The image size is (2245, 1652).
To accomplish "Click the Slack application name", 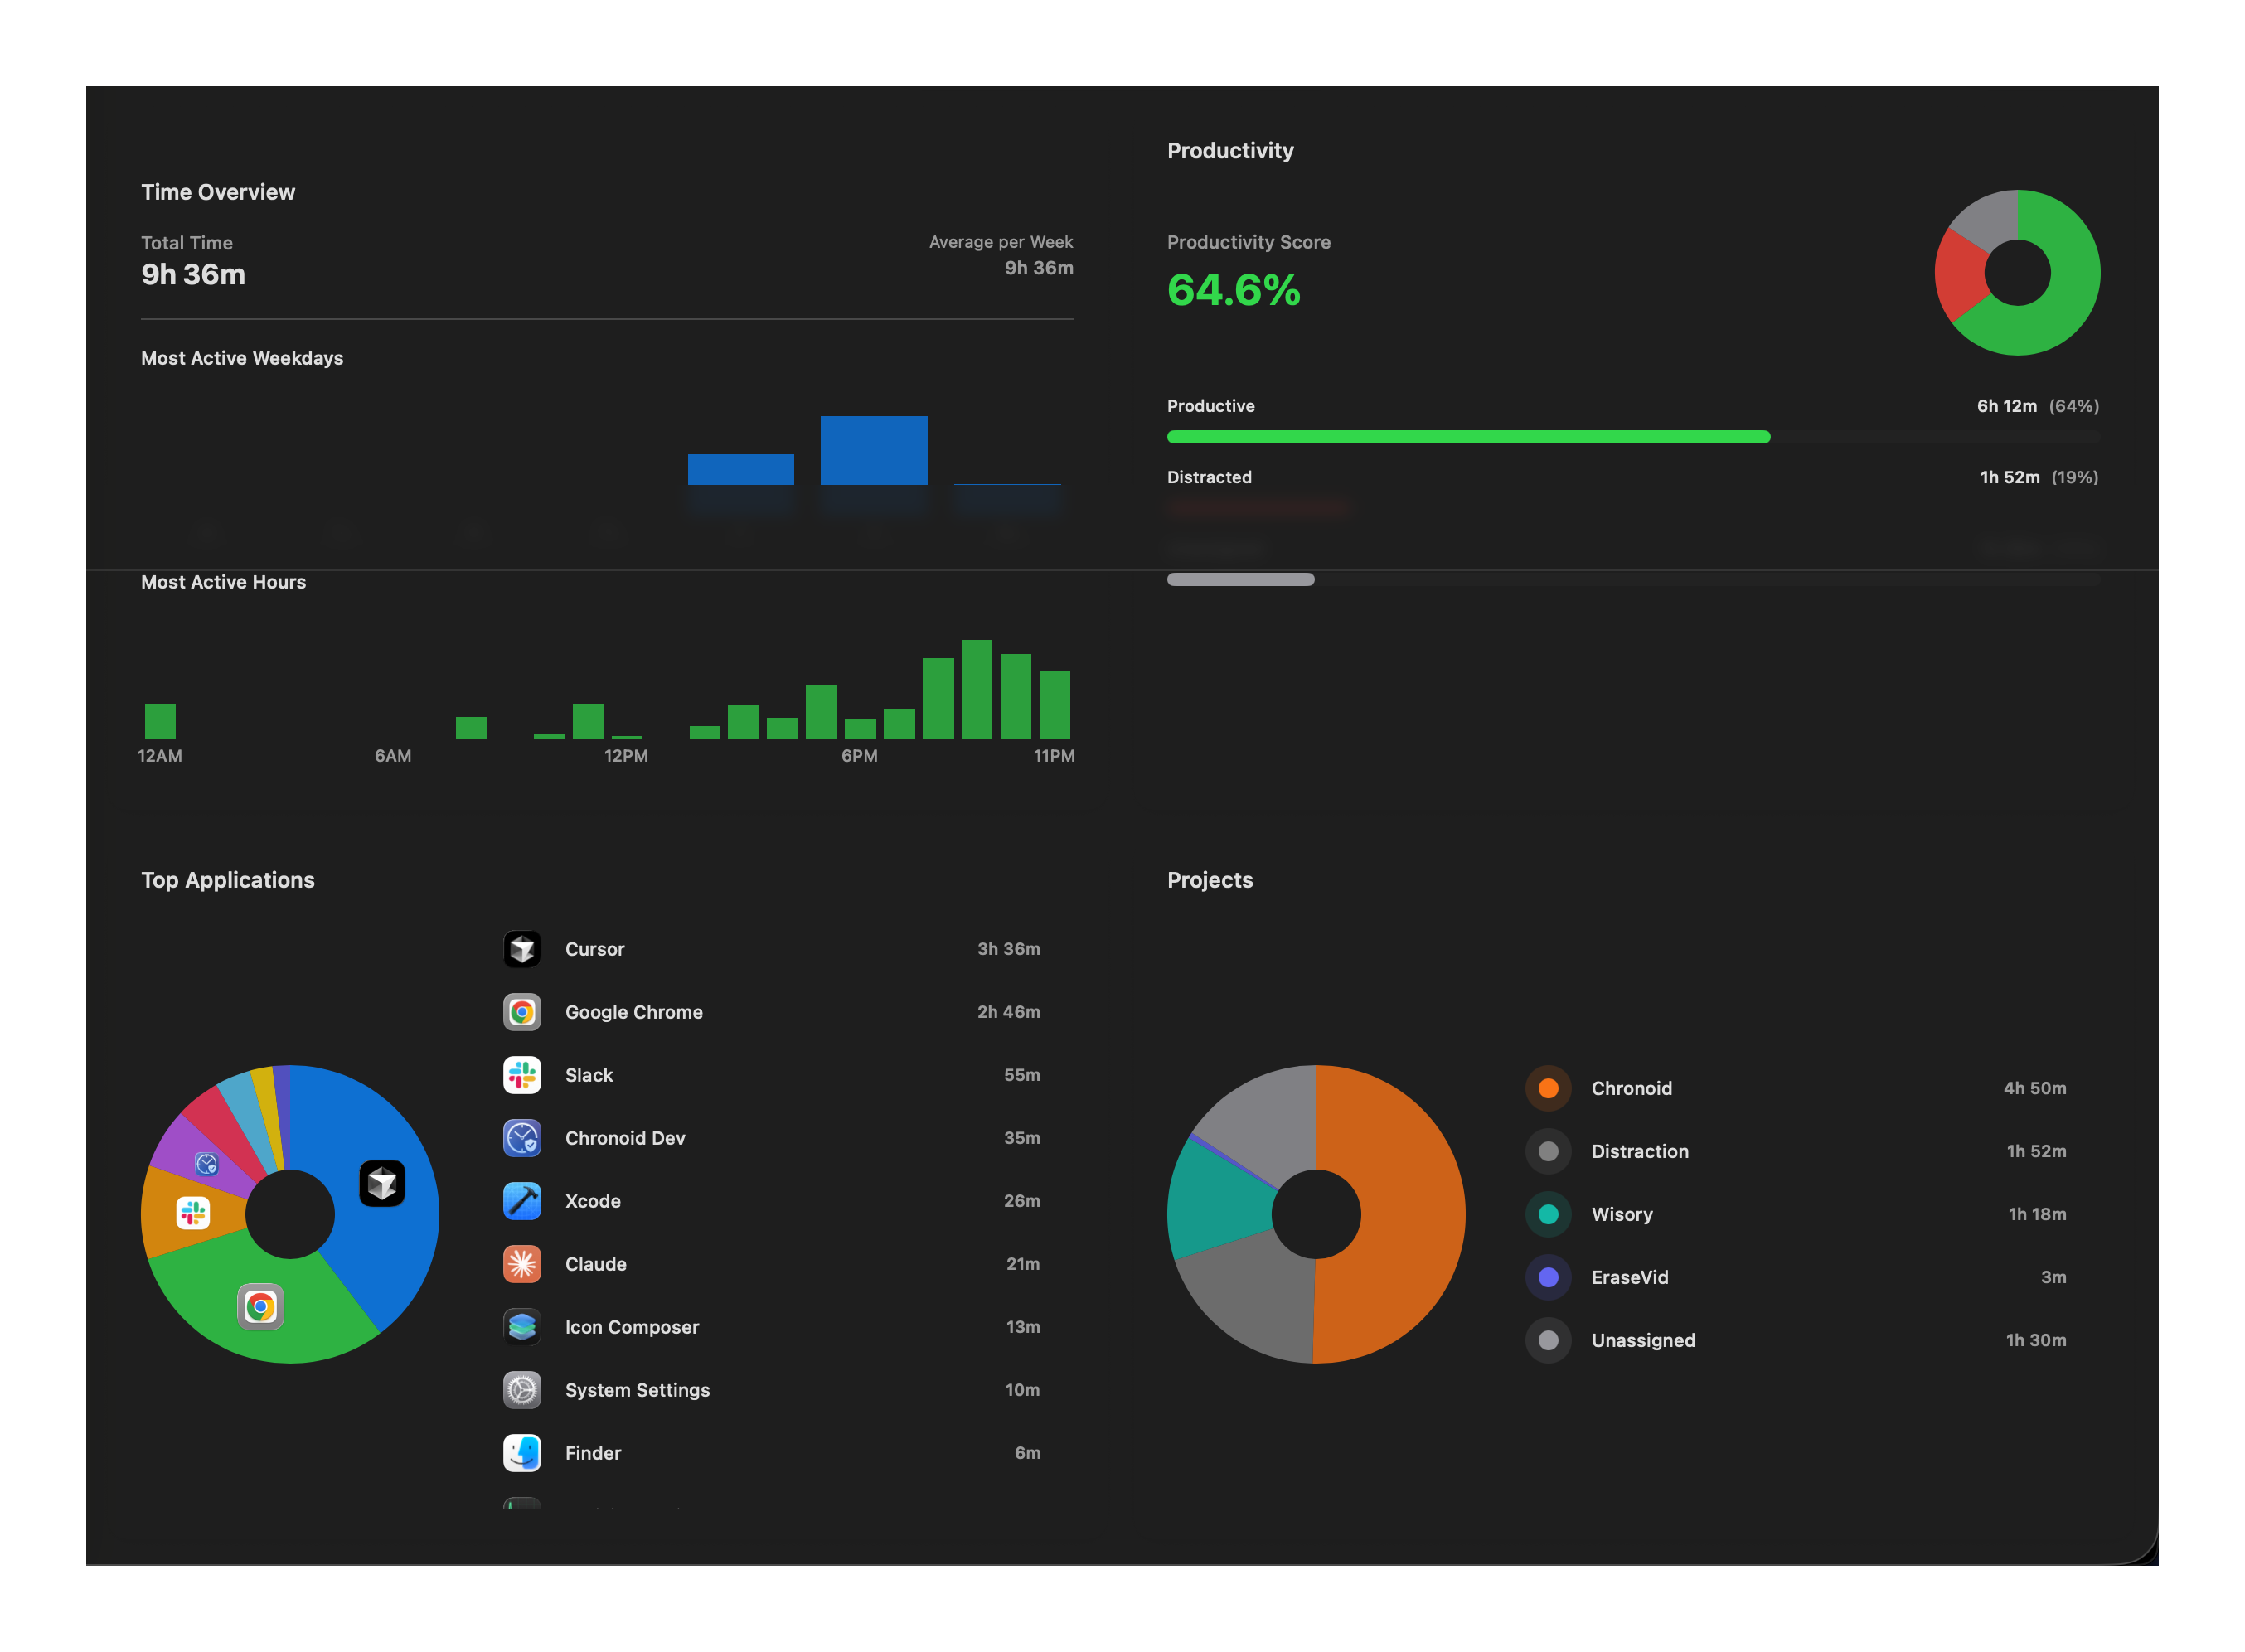I will pos(589,1075).
